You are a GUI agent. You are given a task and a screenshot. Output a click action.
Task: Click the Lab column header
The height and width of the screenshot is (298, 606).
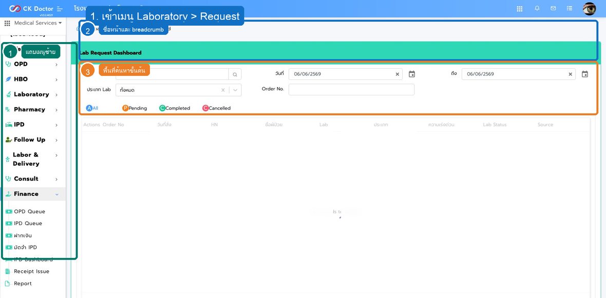point(324,125)
